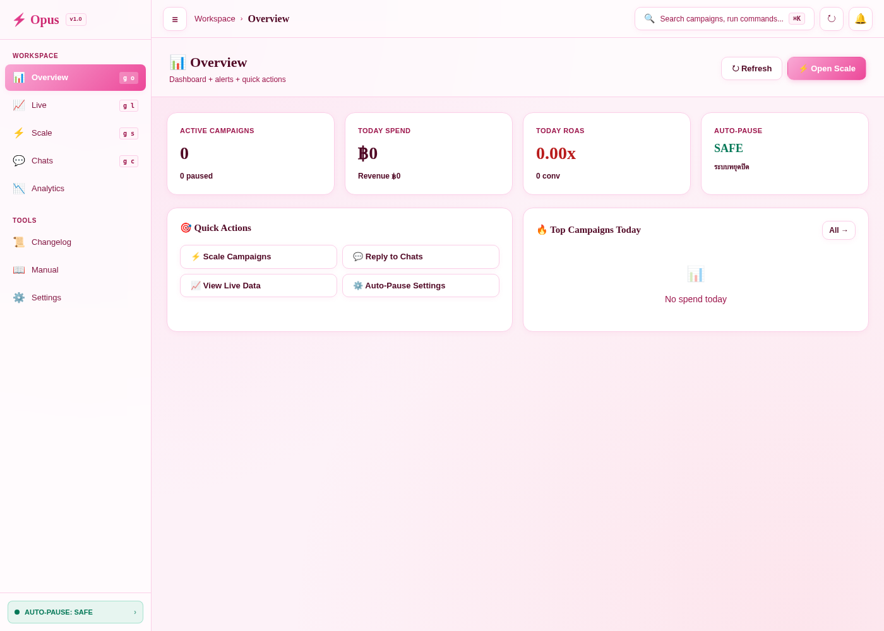Open Scale in sidebar navigation

click(x=75, y=133)
